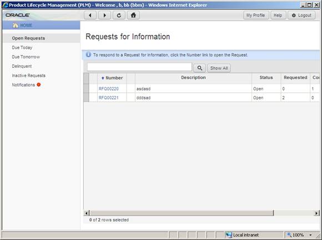
Task: View Inactive Requests
Action: [28, 76]
